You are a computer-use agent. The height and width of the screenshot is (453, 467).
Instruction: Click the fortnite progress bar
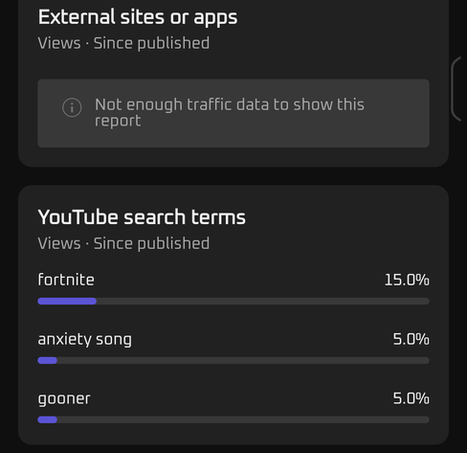[233, 301]
